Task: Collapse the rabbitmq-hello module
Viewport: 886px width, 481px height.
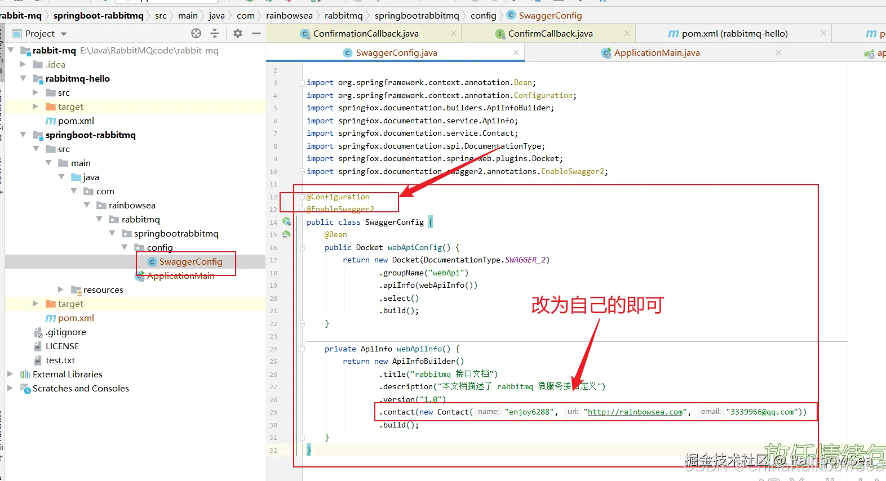Action: tap(23, 78)
